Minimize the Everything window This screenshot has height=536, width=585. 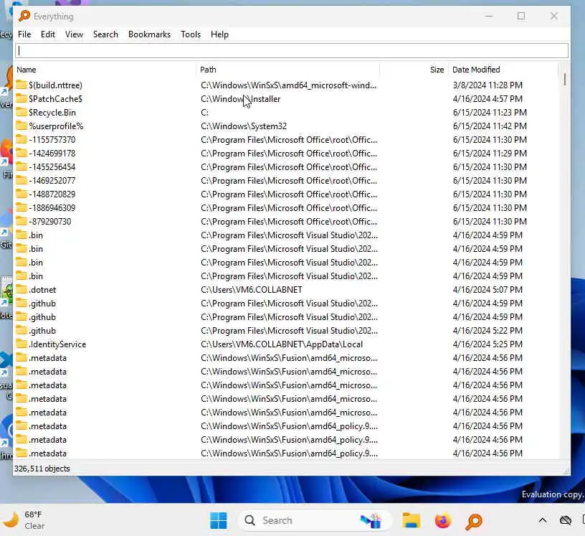[x=489, y=16]
